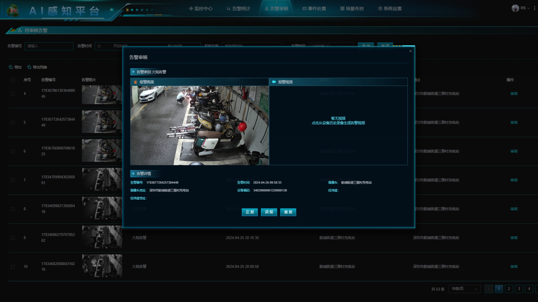Open the 告警统计 menu
Viewport: 538px width, 302px height.
(x=239, y=8)
